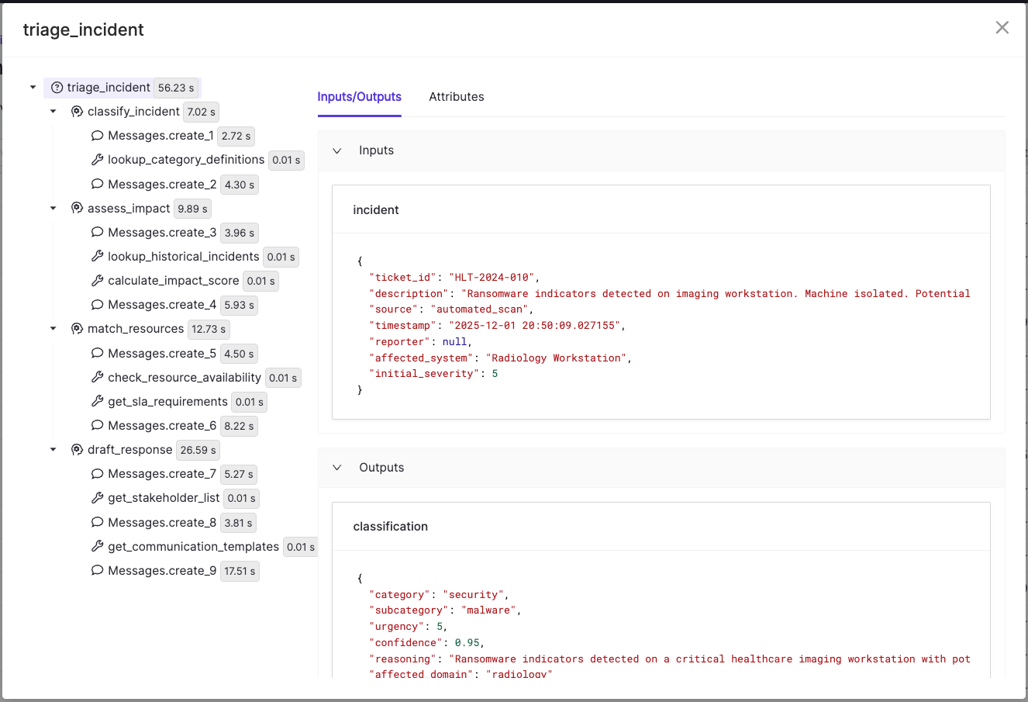Click the "HLT-2024-010" ticket_id value
The height and width of the screenshot is (702, 1028).
492,278
